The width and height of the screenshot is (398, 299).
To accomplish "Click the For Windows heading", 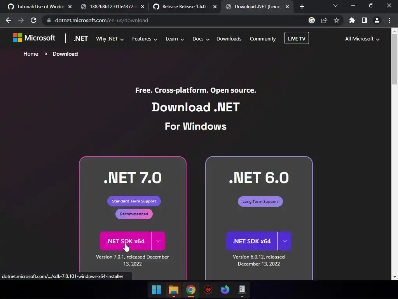I will [x=196, y=127].
